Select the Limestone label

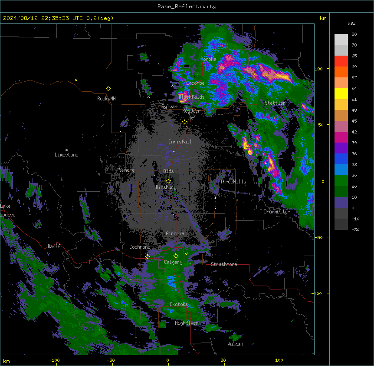coord(66,155)
